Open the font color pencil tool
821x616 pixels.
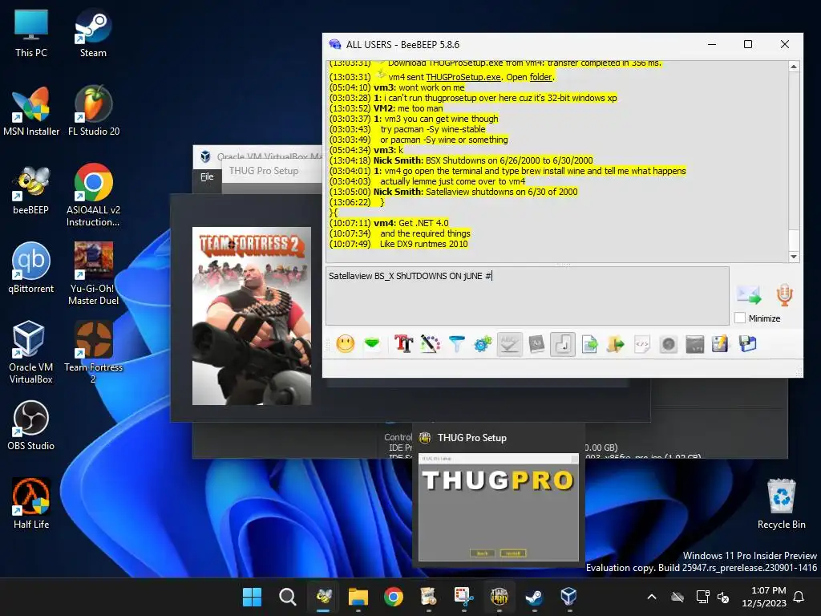click(x=431, y=344)
